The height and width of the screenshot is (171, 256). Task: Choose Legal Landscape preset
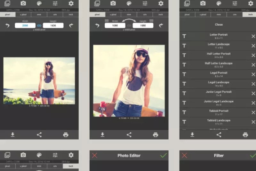219,84
